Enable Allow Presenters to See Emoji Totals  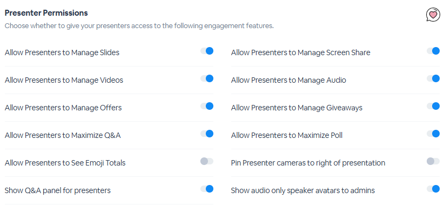click(207, 161)
